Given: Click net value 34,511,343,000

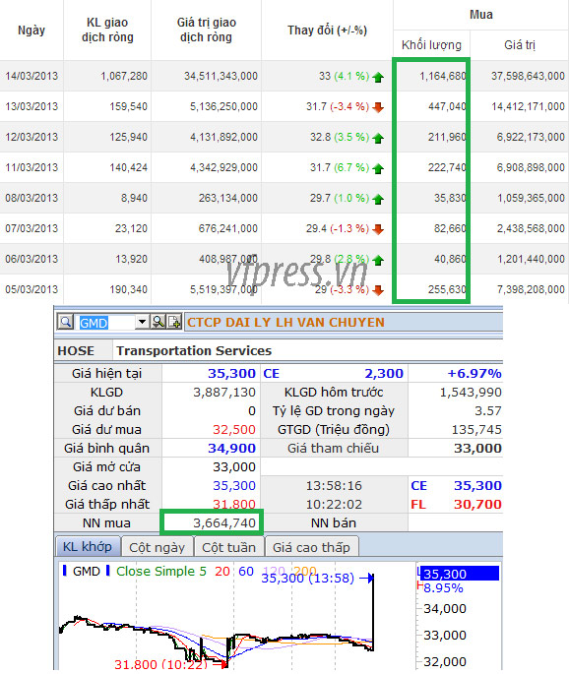Looking at the screenshot, I should 221,76.
